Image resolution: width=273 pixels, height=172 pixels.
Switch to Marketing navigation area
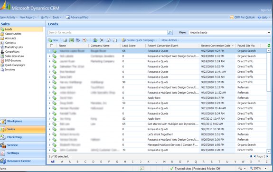pos(23,137)
